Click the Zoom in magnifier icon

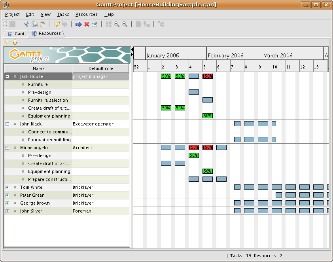tap(125, 24)
